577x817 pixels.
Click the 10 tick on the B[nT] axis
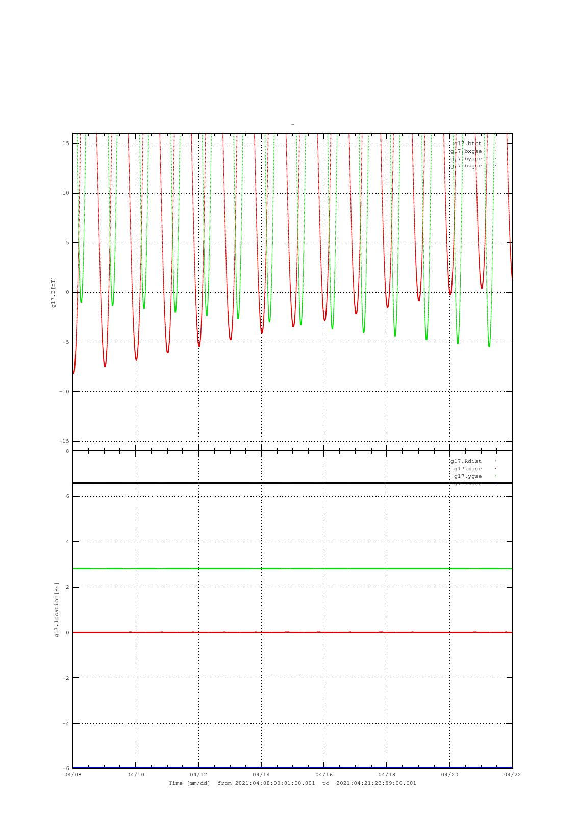click(x=66, y=193)
